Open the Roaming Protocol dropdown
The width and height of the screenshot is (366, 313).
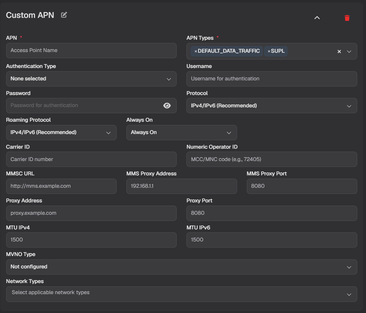pyautogui.click(x=61, y=133)
